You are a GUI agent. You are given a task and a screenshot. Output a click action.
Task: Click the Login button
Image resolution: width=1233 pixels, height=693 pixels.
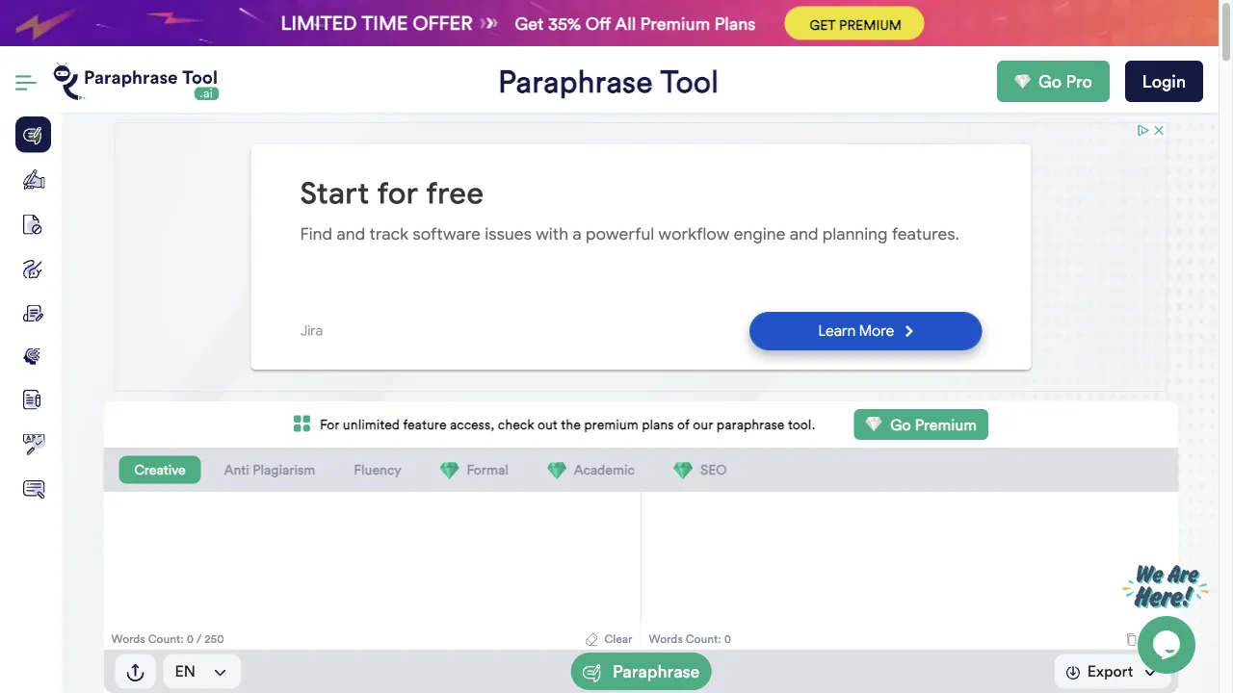(1164, 82)
